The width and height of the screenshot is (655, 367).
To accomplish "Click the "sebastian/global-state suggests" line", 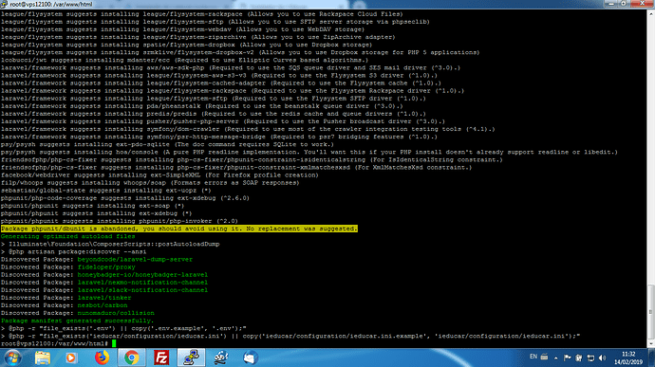I will [106, 191].
